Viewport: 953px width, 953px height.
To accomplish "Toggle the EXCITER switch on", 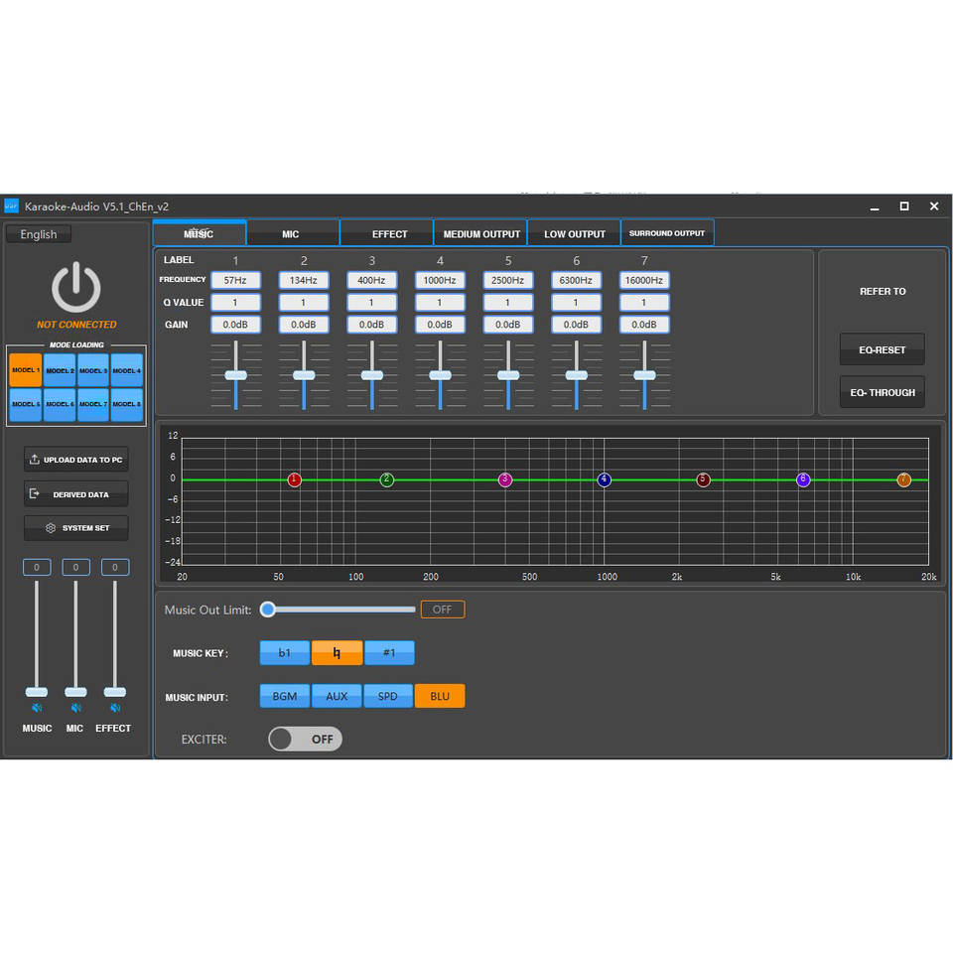I will [305, 739].
